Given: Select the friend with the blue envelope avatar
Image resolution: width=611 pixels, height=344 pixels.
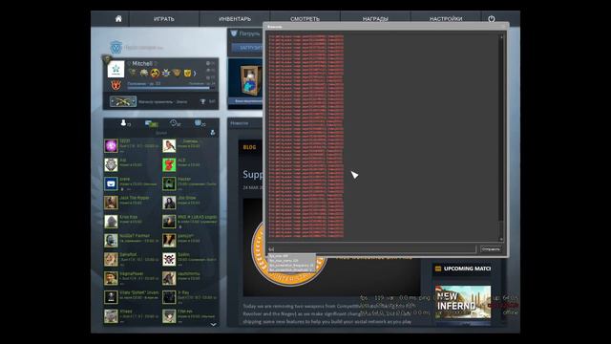Looking at the screenshot, I should (111, 183).
